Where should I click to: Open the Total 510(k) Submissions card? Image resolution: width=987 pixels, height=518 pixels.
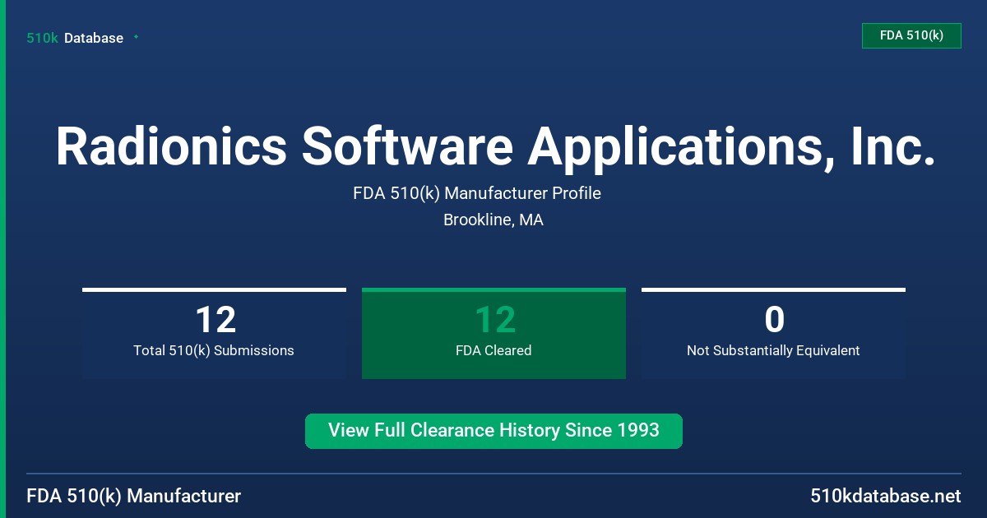click(x=214, y=334)
